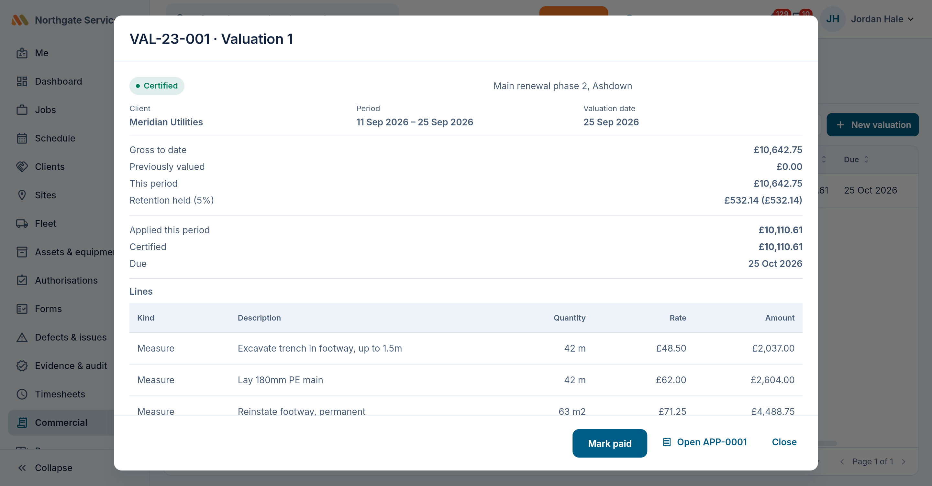The width and height of the screenshot is (932, 486).
Task: Click the £2,037.00 amount cell
Action: pos(773,348)
